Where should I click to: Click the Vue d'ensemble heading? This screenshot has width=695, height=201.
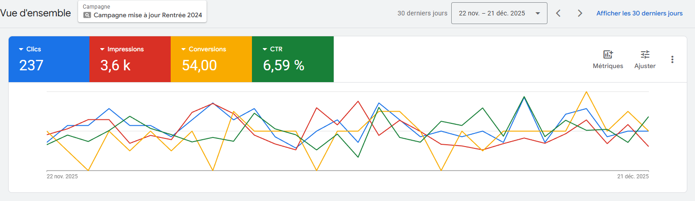click(35, 13)
